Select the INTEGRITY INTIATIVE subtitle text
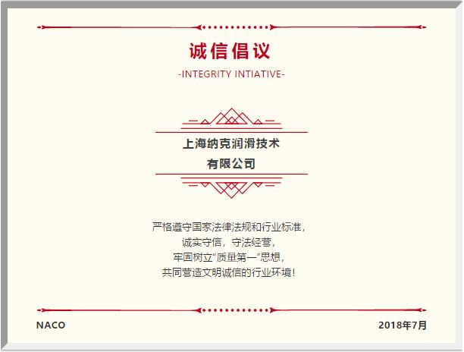 [x=231, y=74]
